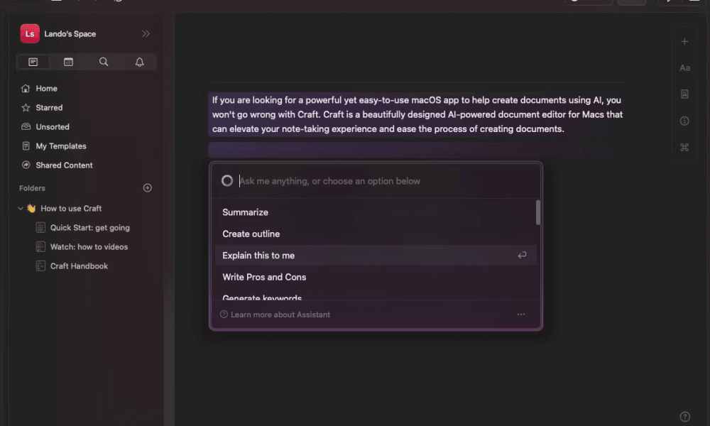Click the Watch: how to videos document icon
Screen dimensions: 710x426
[x=40, y=247]
